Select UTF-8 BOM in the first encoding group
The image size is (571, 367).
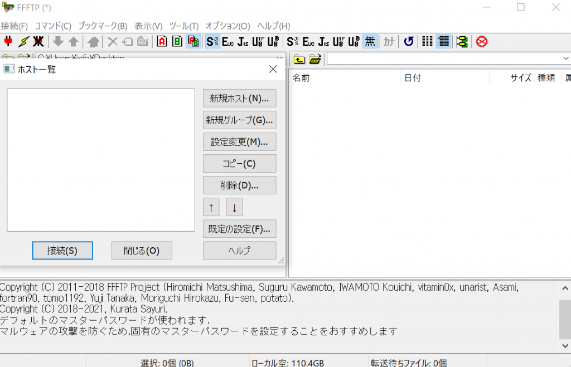click(273, 41)
